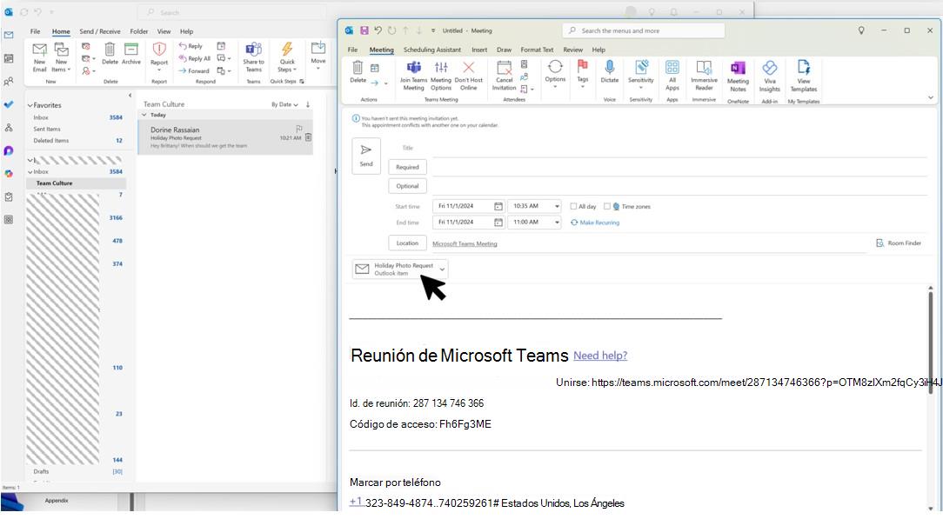Click Make Recurring link
The image size is (943, 519).
(595, 223)
